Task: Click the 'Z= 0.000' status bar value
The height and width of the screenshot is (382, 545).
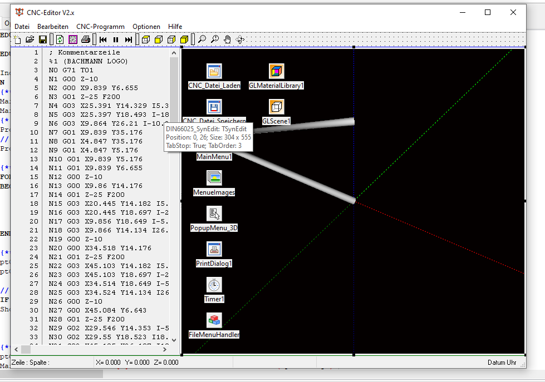Action: (x=166, y=363)
